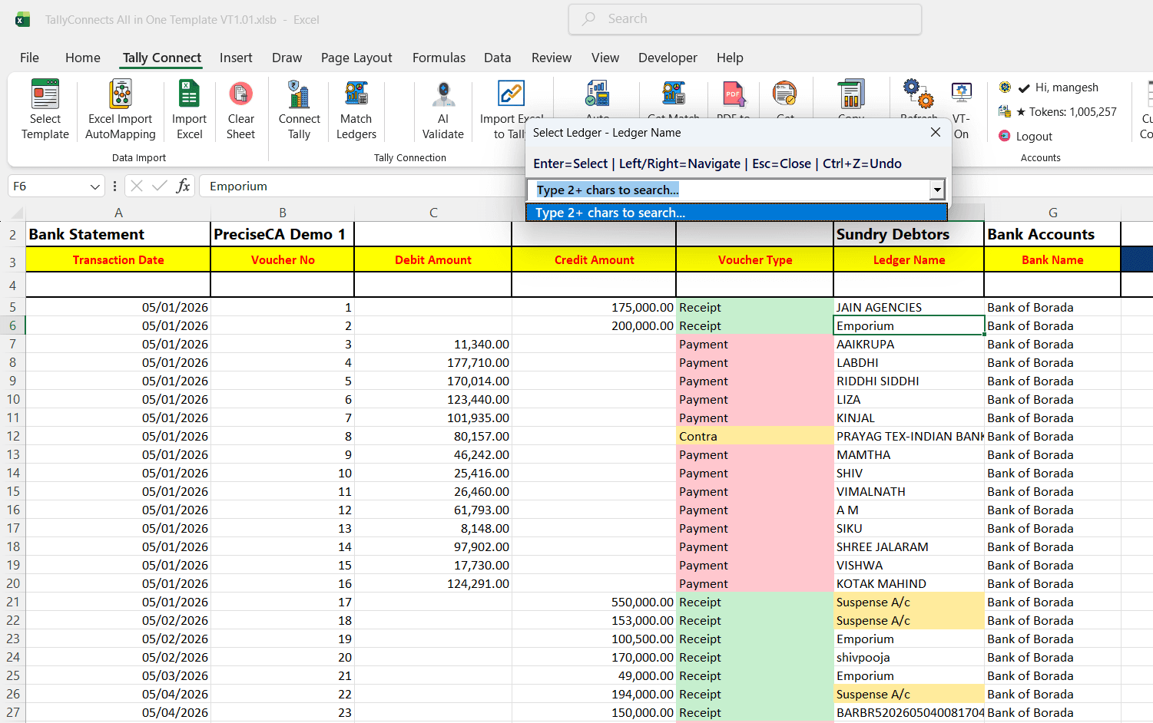Click the Get Match ribbon icon

674,94
